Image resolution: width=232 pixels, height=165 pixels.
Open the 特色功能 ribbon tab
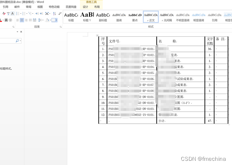click(x=54, y=7)
